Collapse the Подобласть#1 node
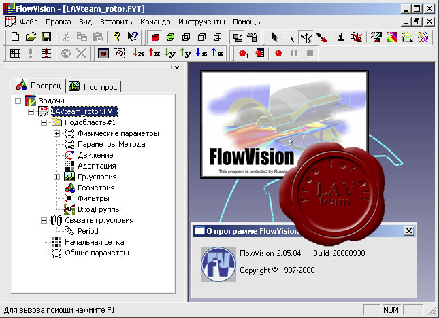This screenshot has width=439, height=318. [x=44, y=122]
